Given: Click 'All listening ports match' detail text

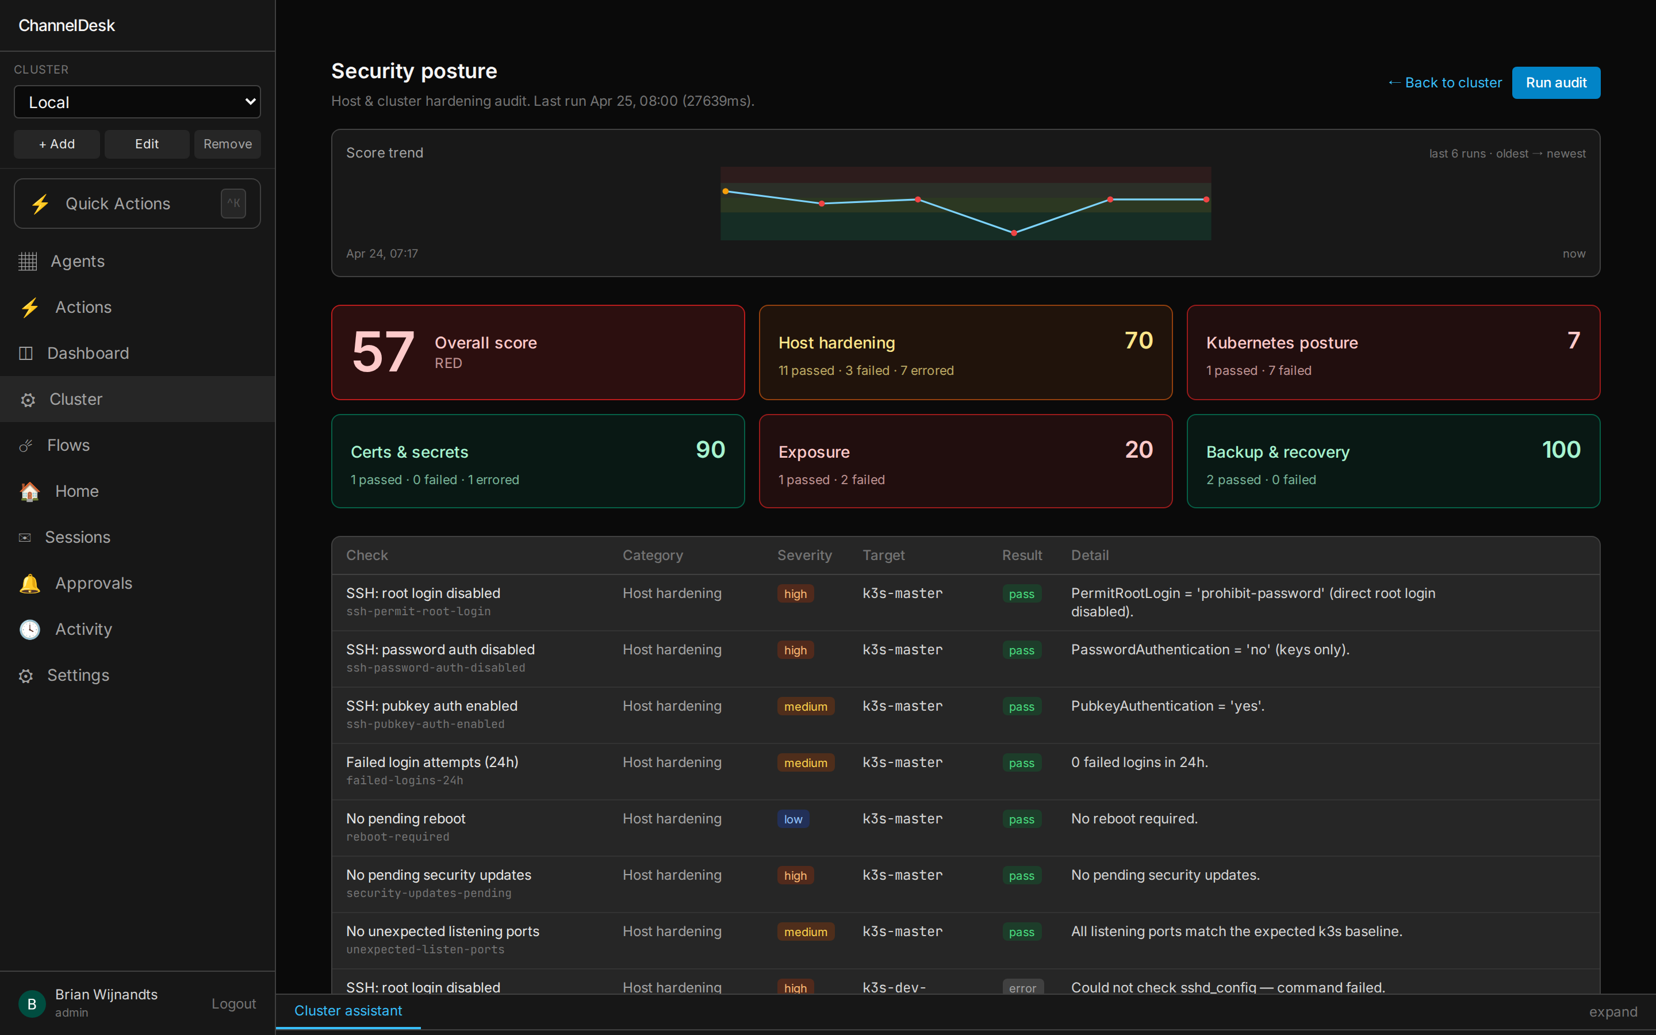Looking at the screenshot, I should coord(1236,931).
